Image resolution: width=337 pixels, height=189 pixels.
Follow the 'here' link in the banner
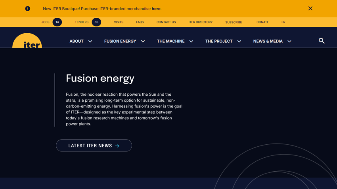coord(156,9)
